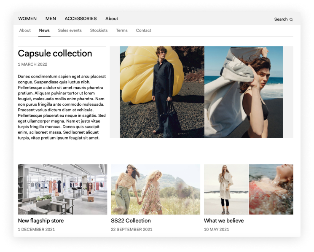Screen dimensions: 314x252
Task: Open the ACCESSORIES menu
Action: [81, 19]
